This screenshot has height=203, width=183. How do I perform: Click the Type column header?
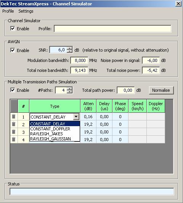(55, 106)
